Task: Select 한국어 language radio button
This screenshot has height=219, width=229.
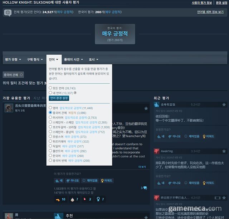Action: click(50, 155)
